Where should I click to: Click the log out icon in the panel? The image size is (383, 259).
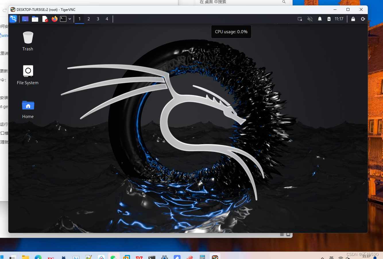pos(363,19)
